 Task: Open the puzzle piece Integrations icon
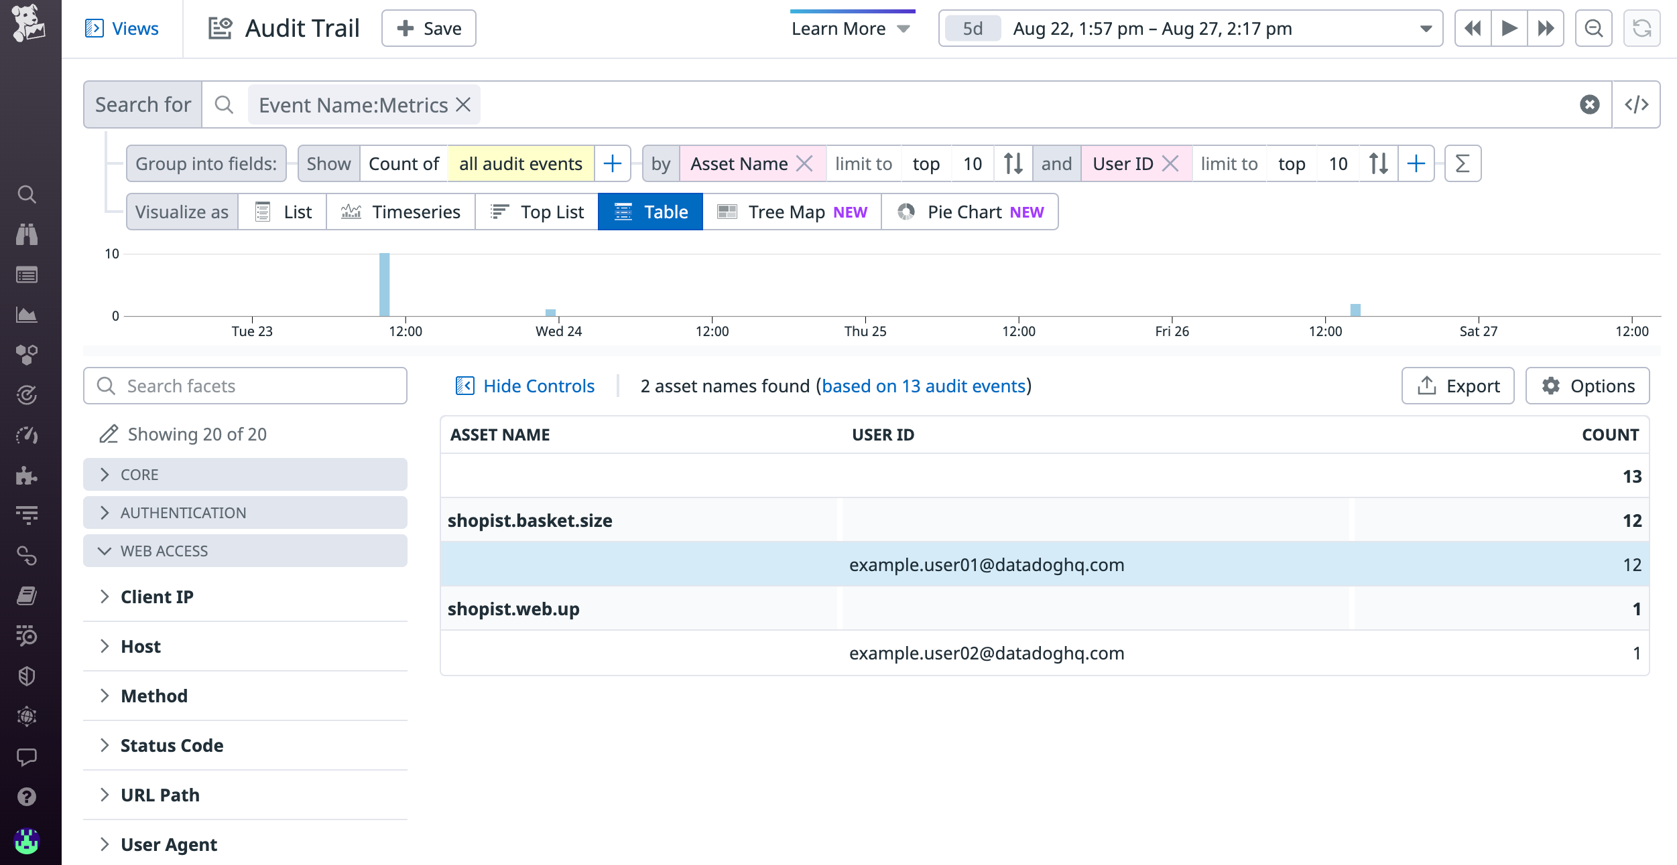click(27, 475)
